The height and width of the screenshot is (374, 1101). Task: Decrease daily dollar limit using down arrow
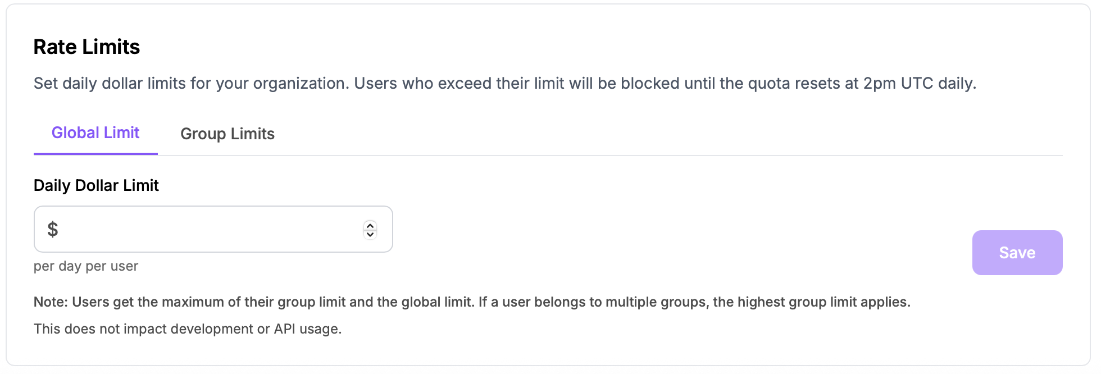(370, 234)
